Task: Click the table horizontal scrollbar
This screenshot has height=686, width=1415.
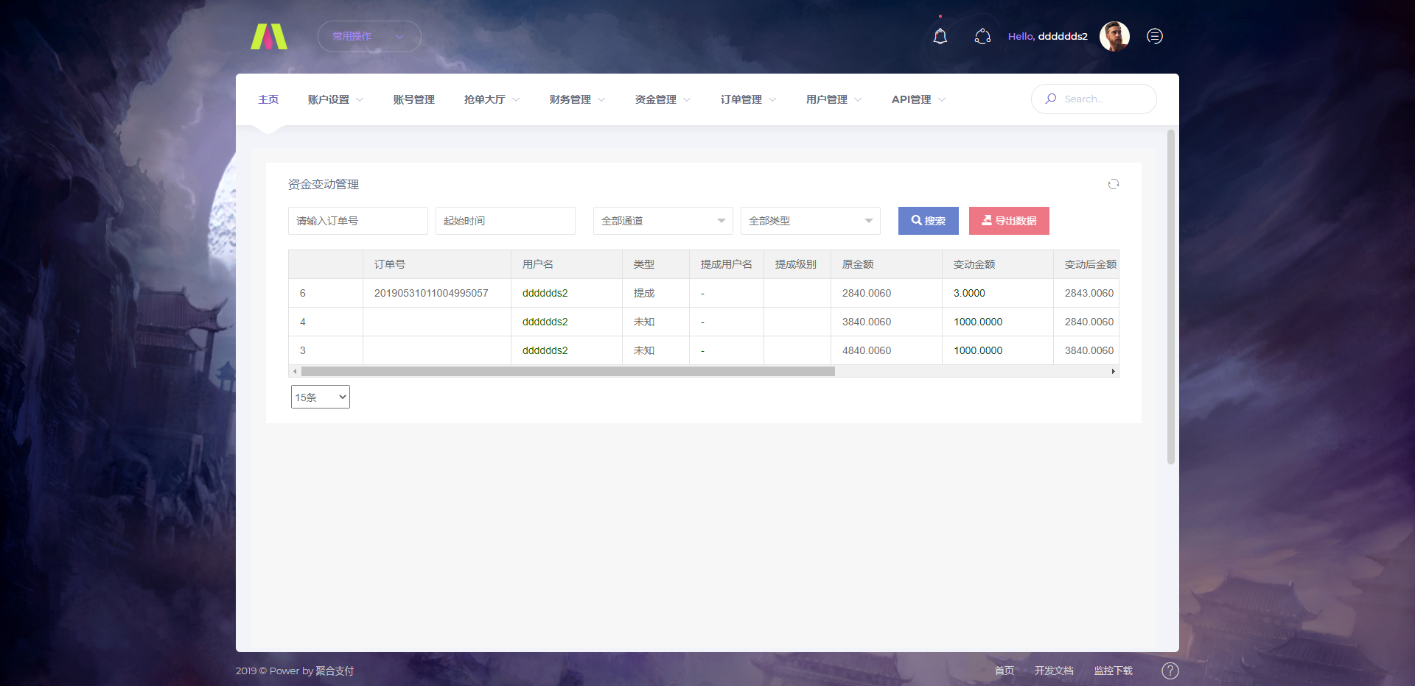Action: 568,372
